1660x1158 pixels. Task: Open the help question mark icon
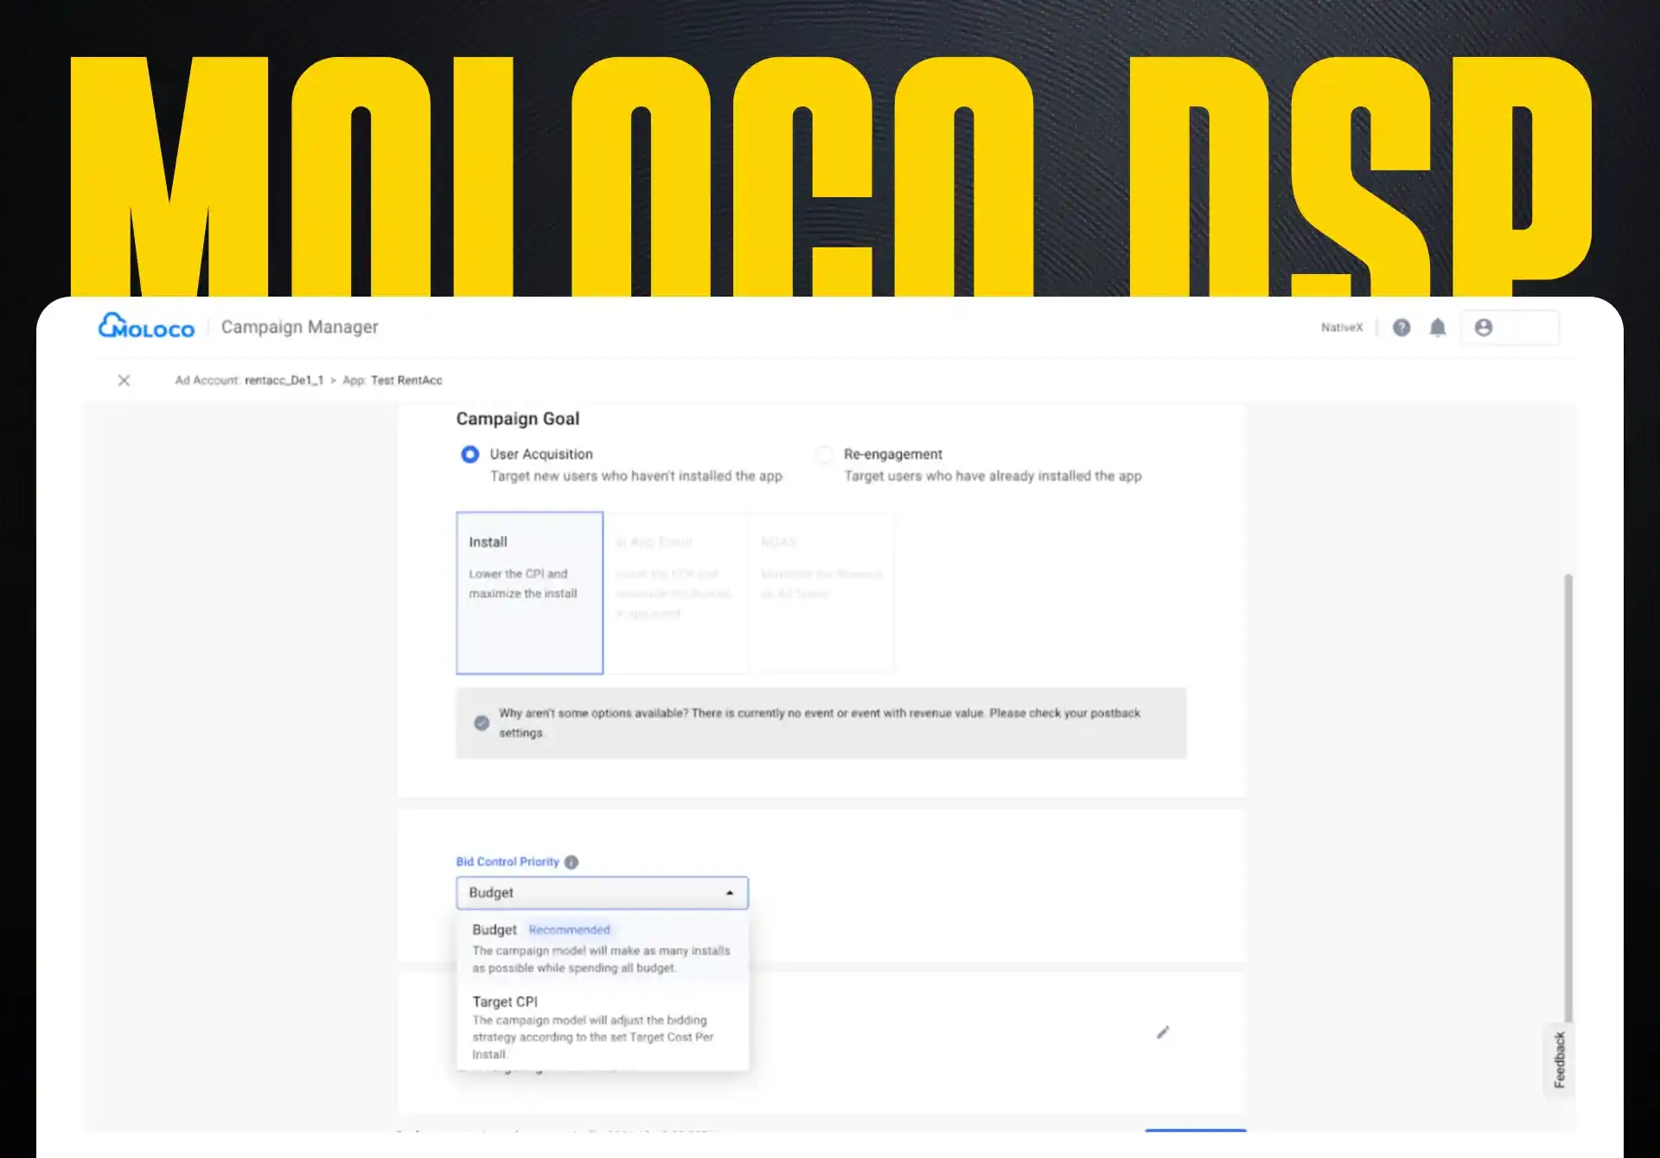[1401, 327]
